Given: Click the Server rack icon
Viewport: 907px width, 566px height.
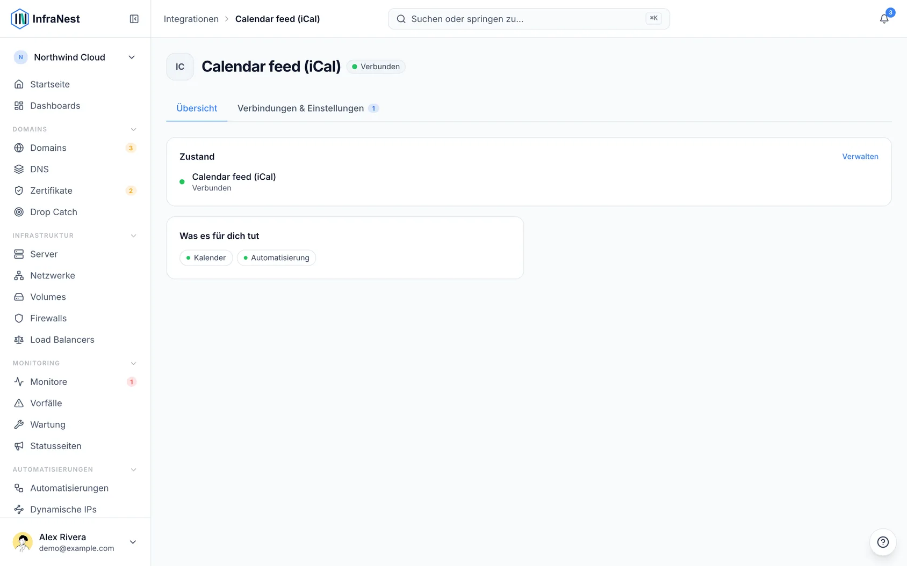Looking at the screenshot, I should point(19,254).
